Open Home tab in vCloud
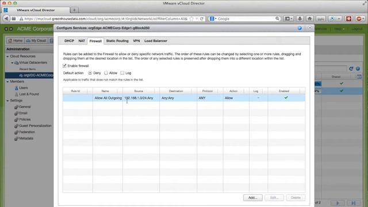 point(16,41)
